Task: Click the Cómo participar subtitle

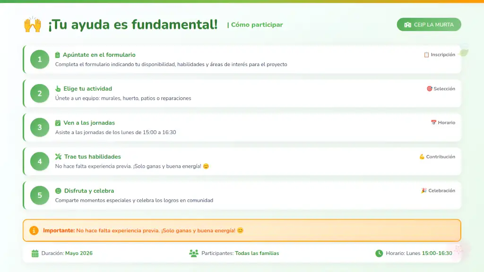Action: coord(255,25)
